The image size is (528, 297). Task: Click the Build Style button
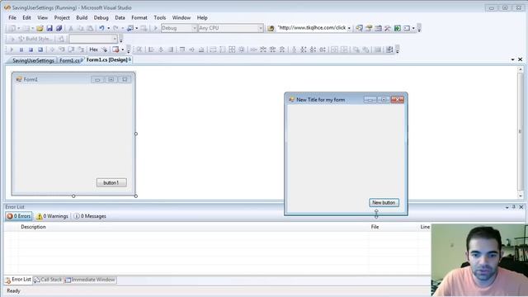pyautogui.click(x=35, y=39)
